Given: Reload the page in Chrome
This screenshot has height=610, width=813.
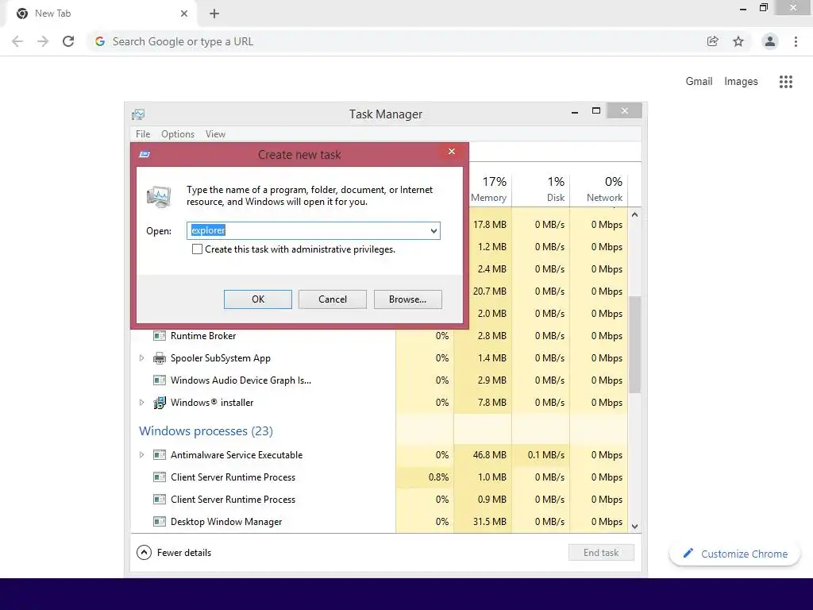Looking at the screenshot, I should [68, 41].
